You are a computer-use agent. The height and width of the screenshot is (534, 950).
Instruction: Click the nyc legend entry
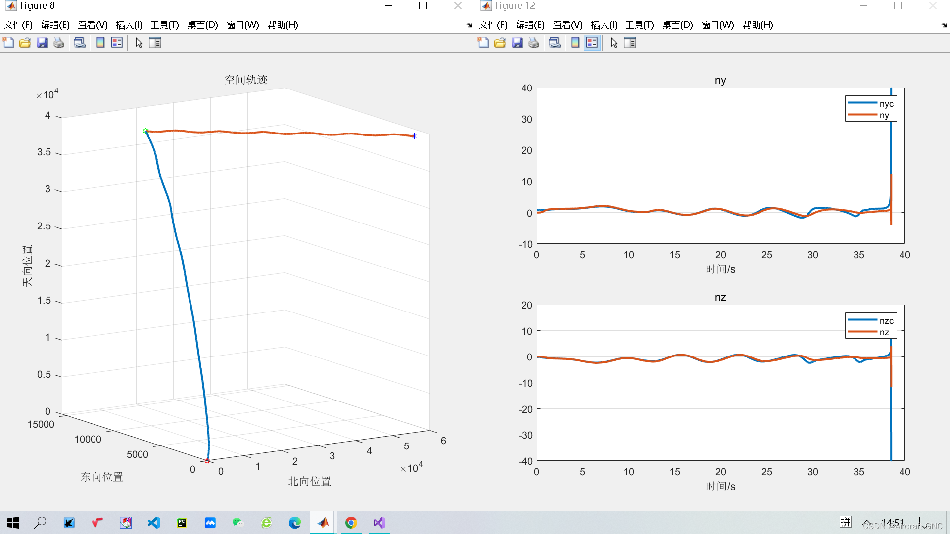tap(886, 104)
